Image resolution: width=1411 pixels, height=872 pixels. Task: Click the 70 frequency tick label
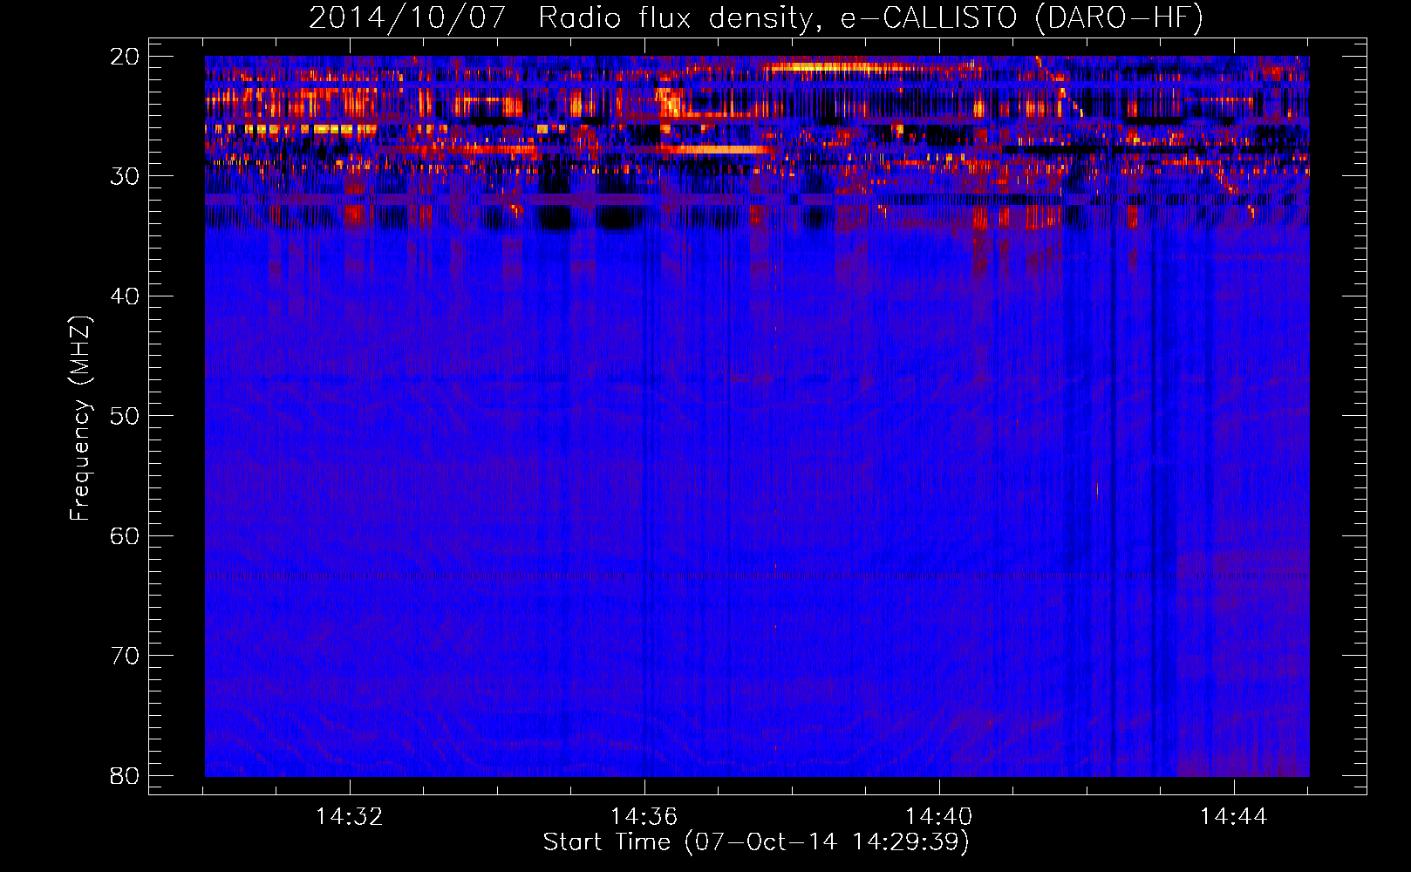(x=125, y=656)
